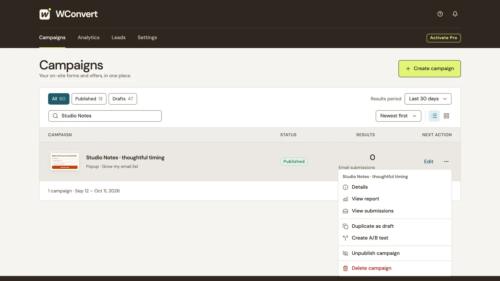Click the Edit link for Studio Notes
This screenshot has height=281, width=500.
click(x=429, y=162)
